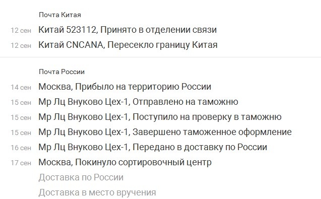321x199 pixels.
Task: Select Китай 523112 Принято в отделении связи
Action: coord(127,30)
